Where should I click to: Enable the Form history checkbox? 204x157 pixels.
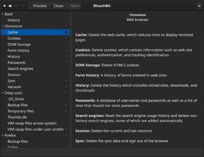(66, 50)
